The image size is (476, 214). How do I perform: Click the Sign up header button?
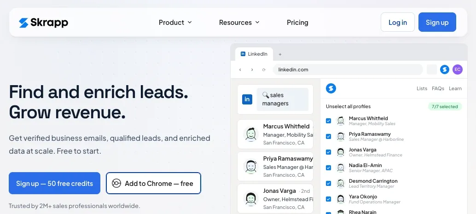click(437, 22)
